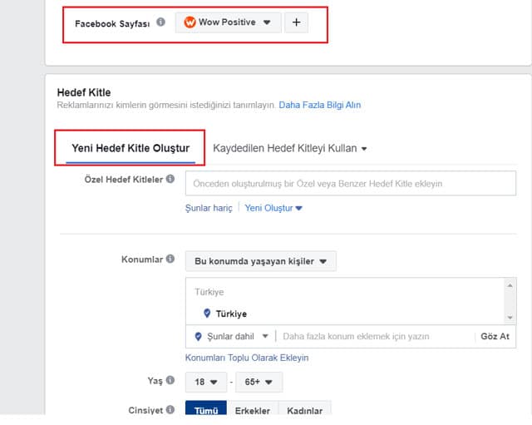Image resolution: width=532 pixels, height=425 pixels.
Task: Select Erkekler gender option
Action: point(253,409)
